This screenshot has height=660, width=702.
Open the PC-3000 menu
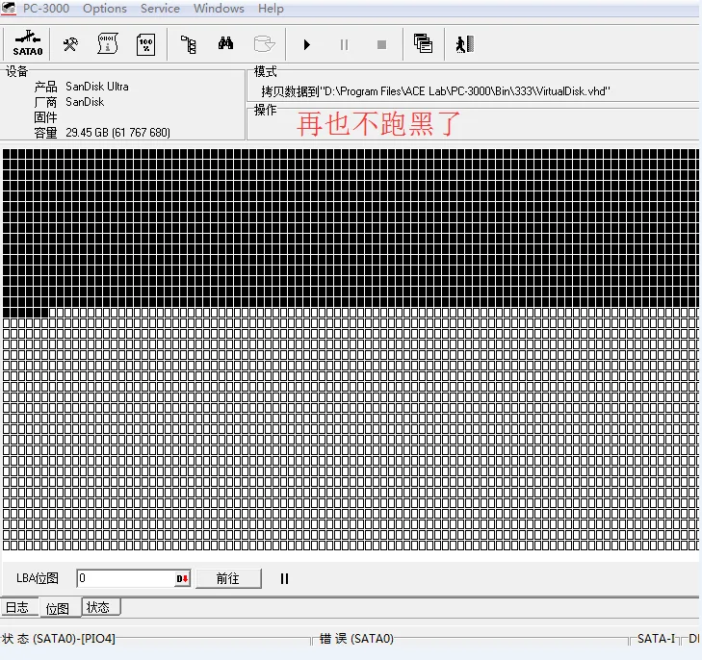[x=46, y=9]
